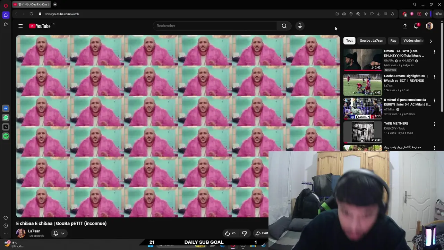This screenshot has height=250, width=444.
Task: Open the Omara YA TAYR video thumbnail
Action: (363, 59)
